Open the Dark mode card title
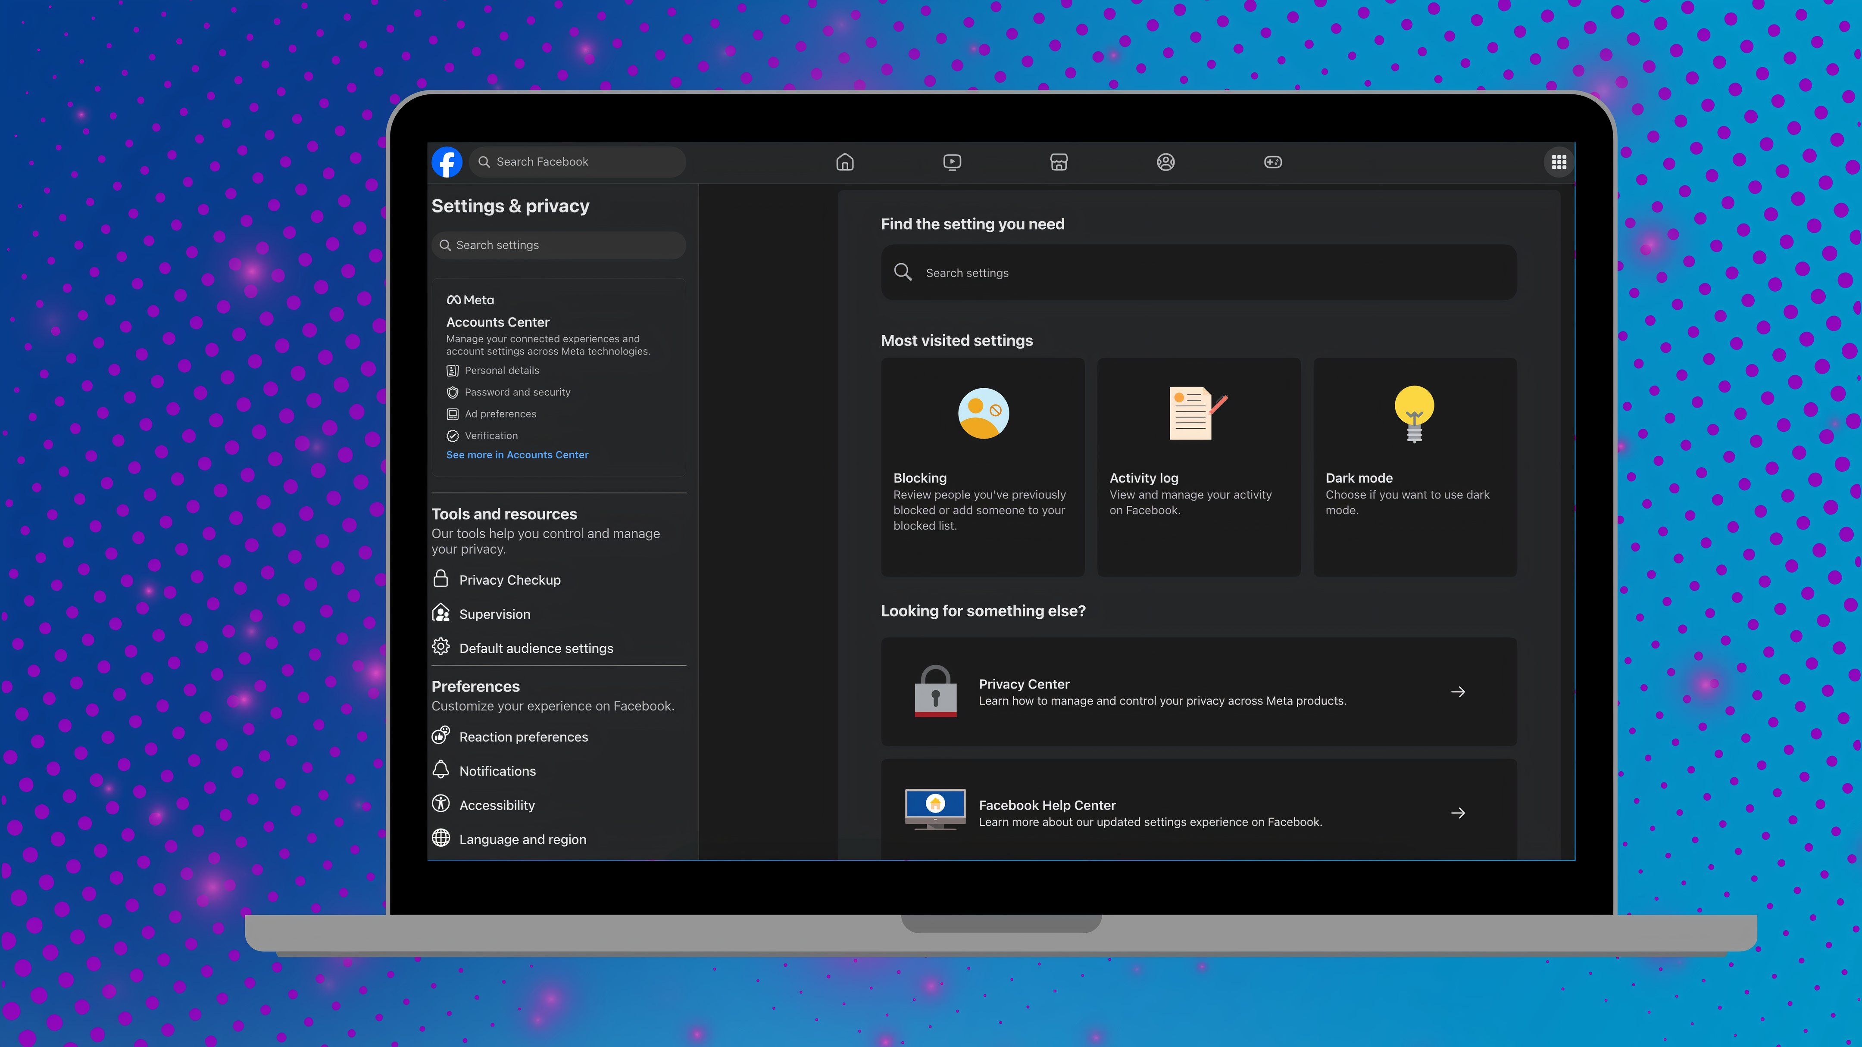 [x=1359, y=478]
